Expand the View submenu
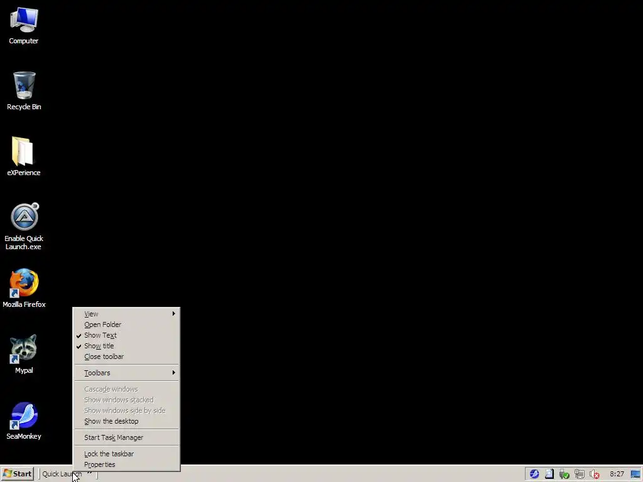643x482 pixels. pos(126,314)
